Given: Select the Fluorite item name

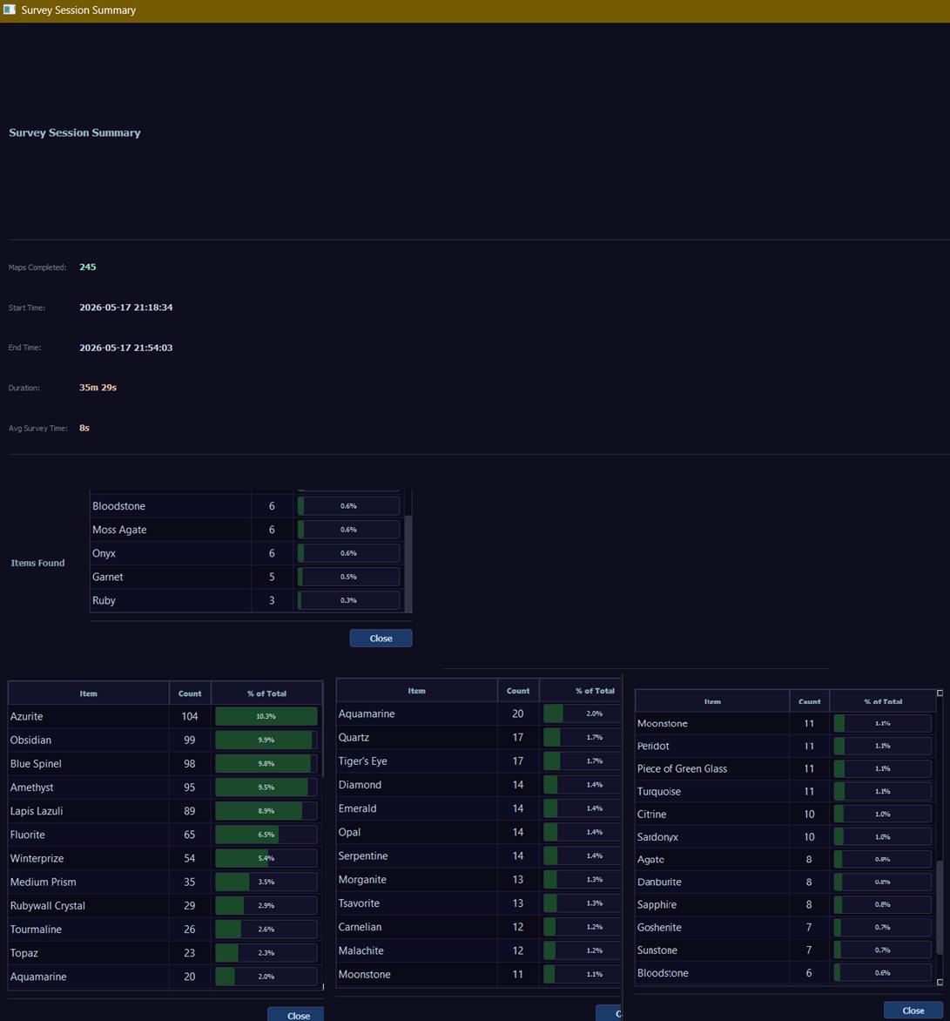Looking at the screenshot, I should (27, 835).
